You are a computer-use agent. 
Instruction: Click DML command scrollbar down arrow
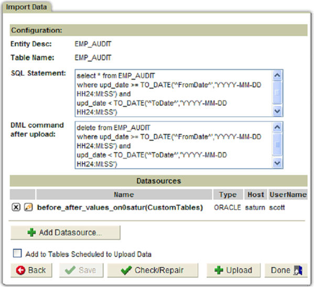click(277, 163)
